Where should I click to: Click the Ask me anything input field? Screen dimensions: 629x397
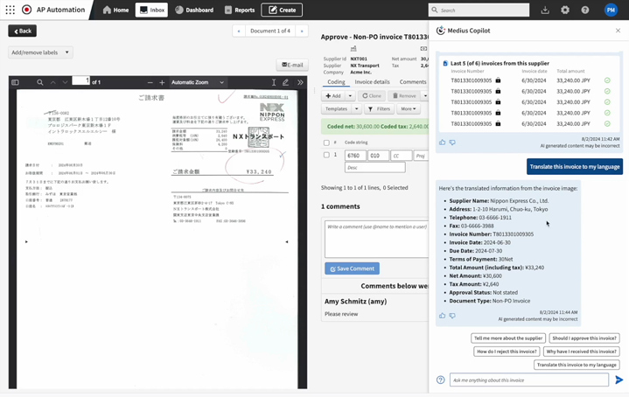[x=529, y=380]
